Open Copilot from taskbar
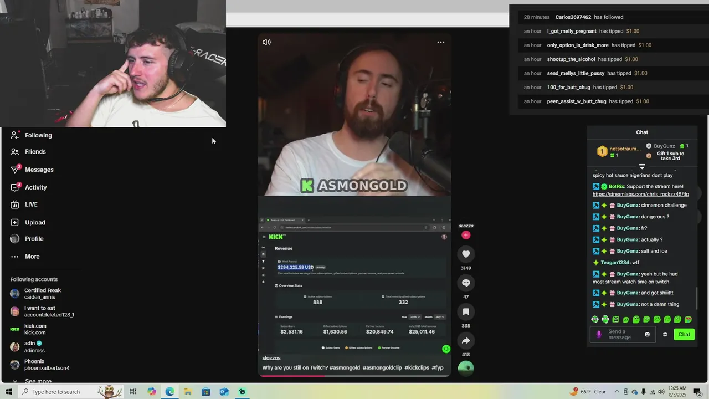Viewport: 709px width, 399px height. click(x=152, y=392)
